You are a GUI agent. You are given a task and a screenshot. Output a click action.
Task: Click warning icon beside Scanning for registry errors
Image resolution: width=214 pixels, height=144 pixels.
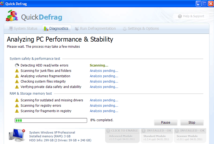coord(17,106)
